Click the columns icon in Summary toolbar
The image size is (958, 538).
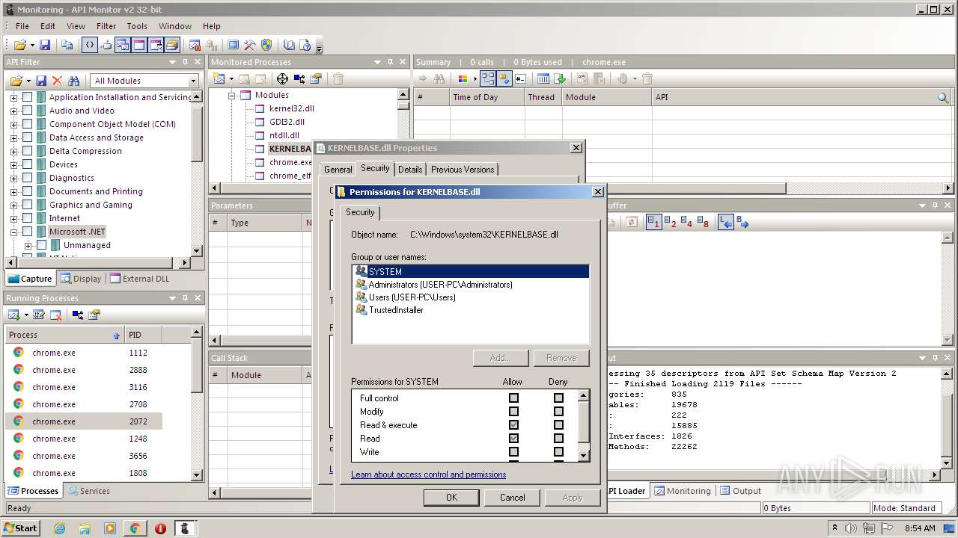[x=543, y=78]
